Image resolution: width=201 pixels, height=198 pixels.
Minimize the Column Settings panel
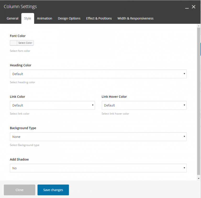tap(187, 7)
